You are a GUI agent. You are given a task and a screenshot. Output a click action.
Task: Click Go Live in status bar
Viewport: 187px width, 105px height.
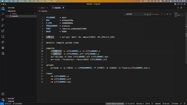tap(166, 104)
